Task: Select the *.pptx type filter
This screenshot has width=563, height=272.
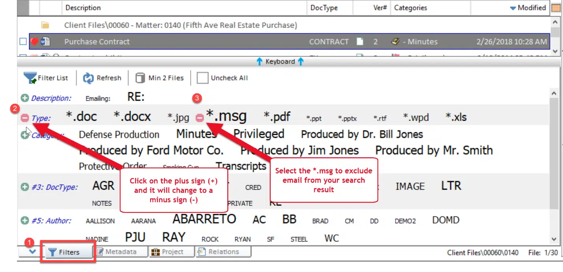Action: coord(347,118)
